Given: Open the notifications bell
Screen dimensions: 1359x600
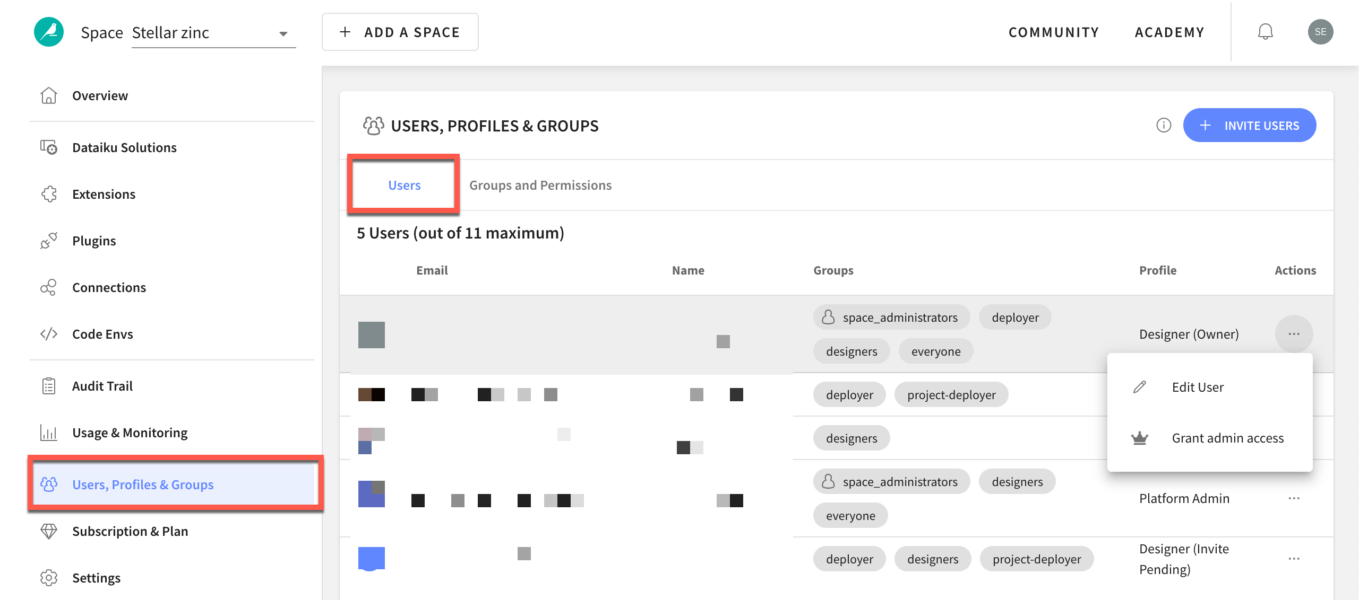Looking at the screenshot, I should point(1266,32).
